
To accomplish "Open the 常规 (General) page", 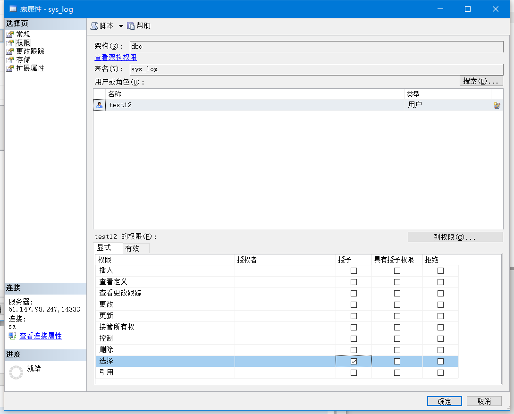I will [23, 34].
